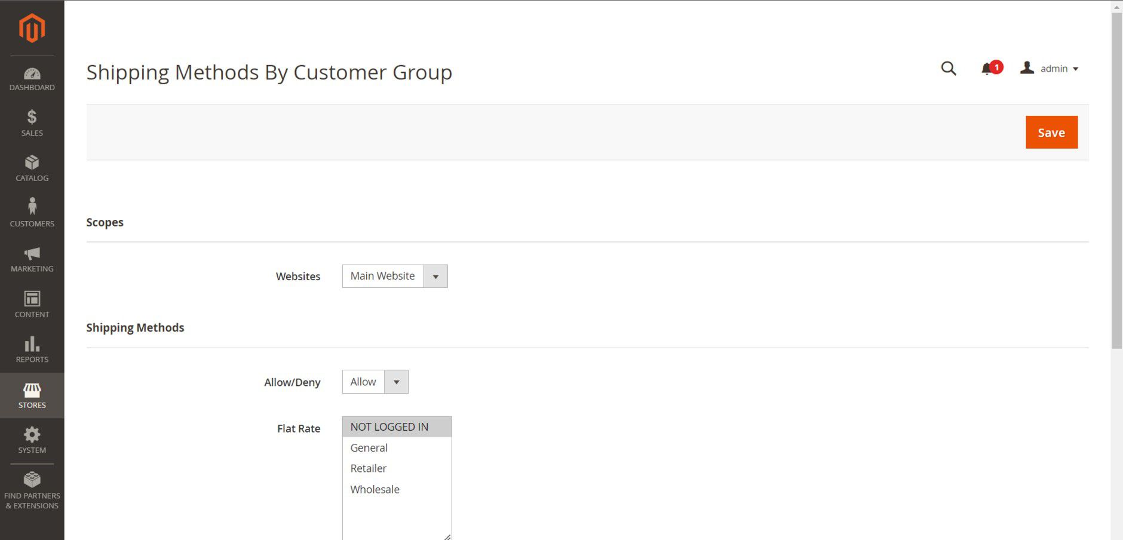Click the search magnifier icon
This screenshot has width=1123, height=540.
tap(948, 69)
